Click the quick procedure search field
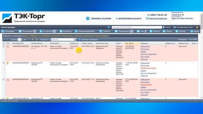This screenshot has height=114, width=203. (137, 27)
